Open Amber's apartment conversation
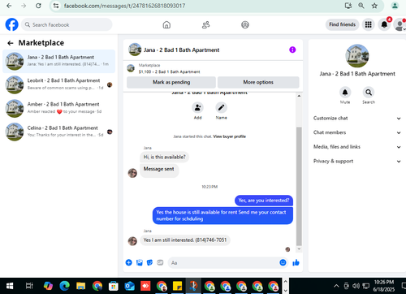Viewport: 406px width, 294px height. coord(59,108)
